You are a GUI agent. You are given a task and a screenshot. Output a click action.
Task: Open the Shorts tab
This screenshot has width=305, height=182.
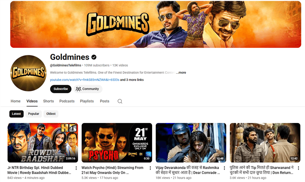pyautogui.click(x=48, y=101)
